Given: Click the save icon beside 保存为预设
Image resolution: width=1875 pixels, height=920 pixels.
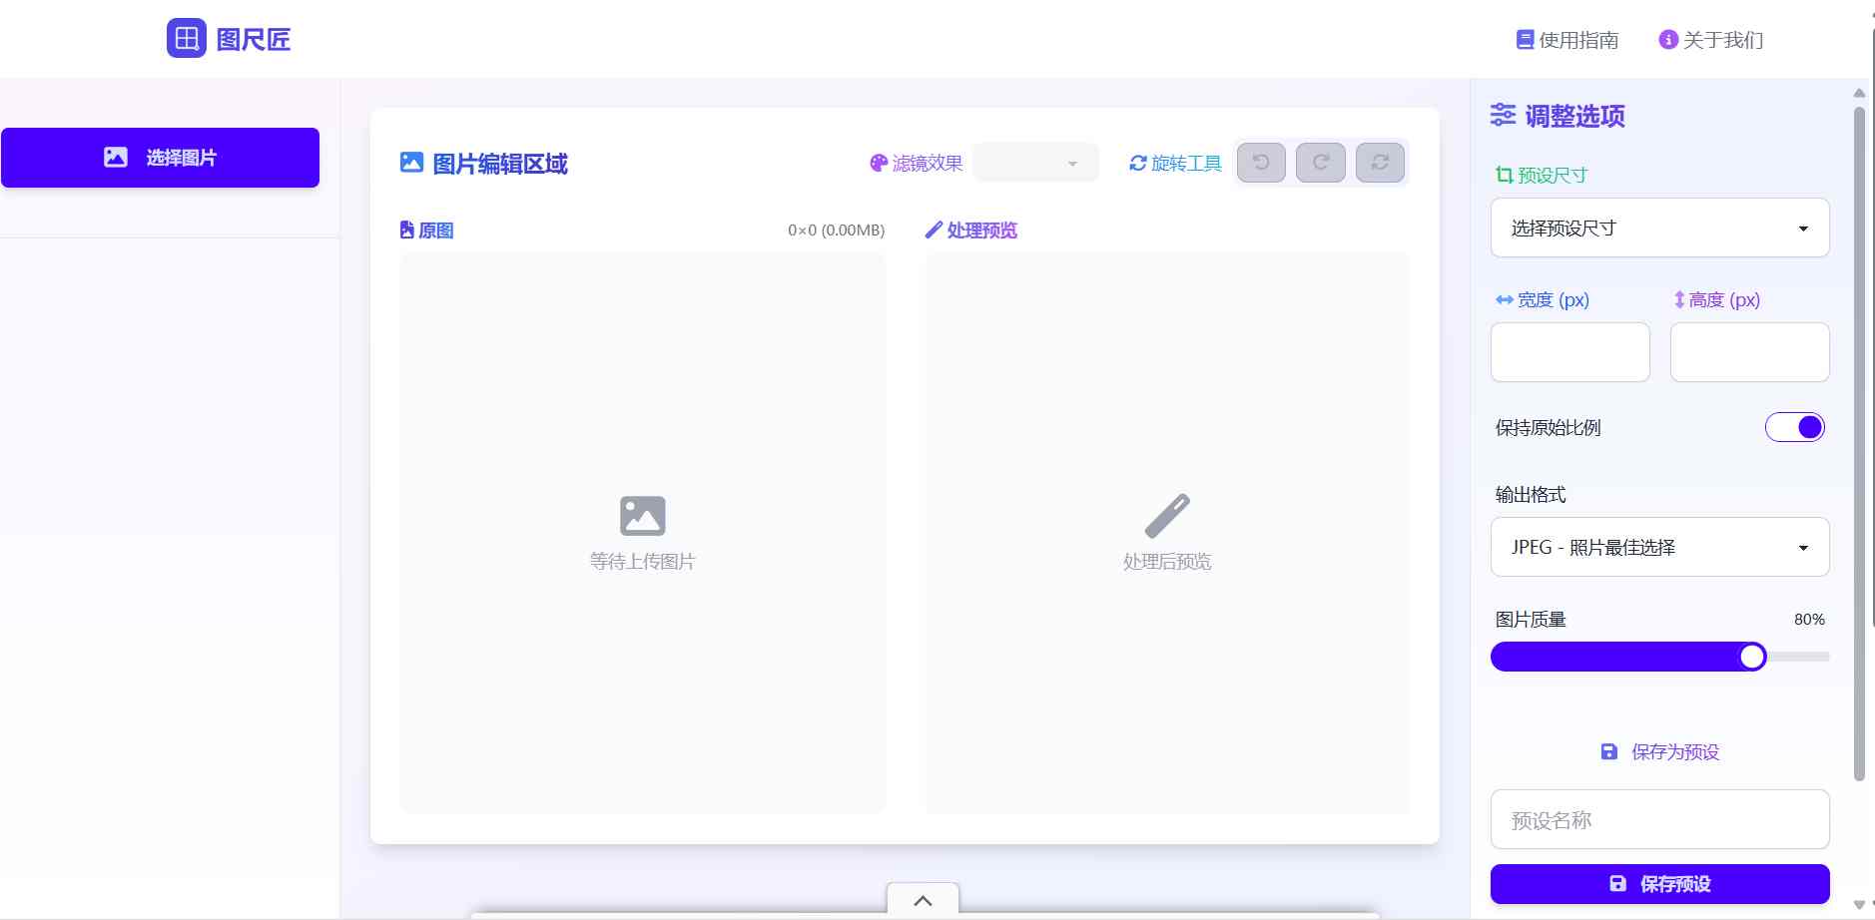Looking at the screenshot, I should [x=1608, y=751].
